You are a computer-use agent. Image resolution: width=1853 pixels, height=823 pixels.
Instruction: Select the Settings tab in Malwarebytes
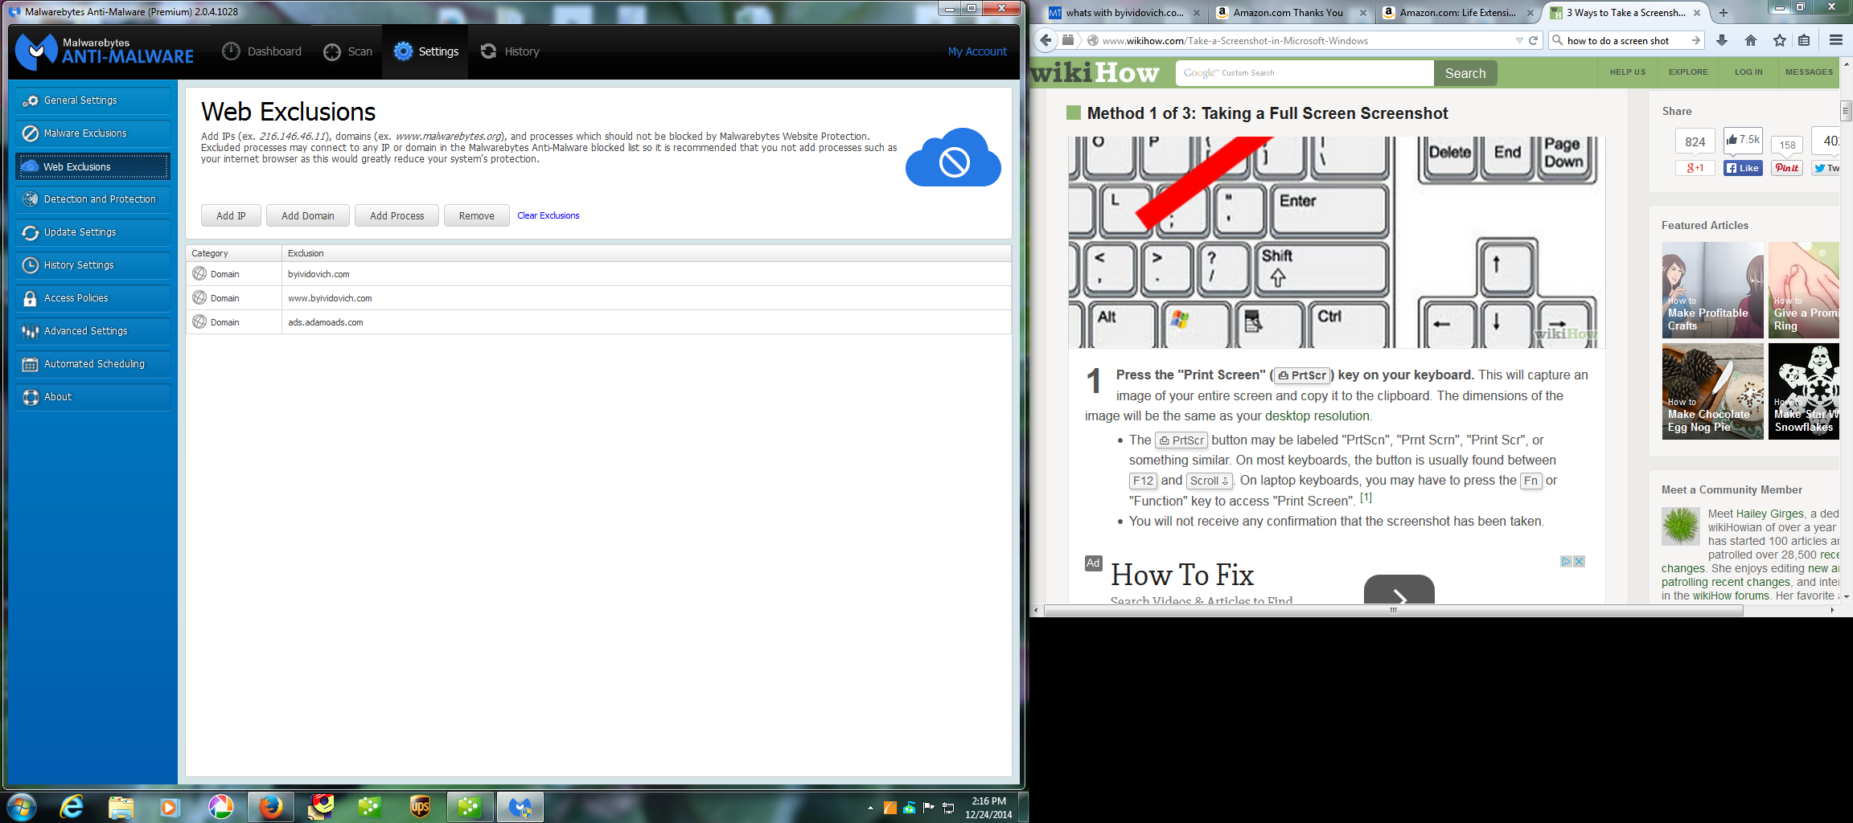pos(425,51)
